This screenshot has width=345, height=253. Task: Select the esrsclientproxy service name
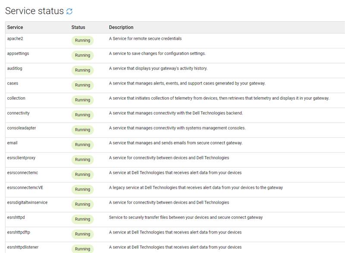tap(21, 158)
